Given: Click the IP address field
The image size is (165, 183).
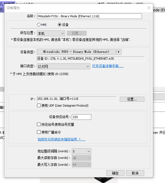Looking at the screenshot, I should tap(76, 99).
